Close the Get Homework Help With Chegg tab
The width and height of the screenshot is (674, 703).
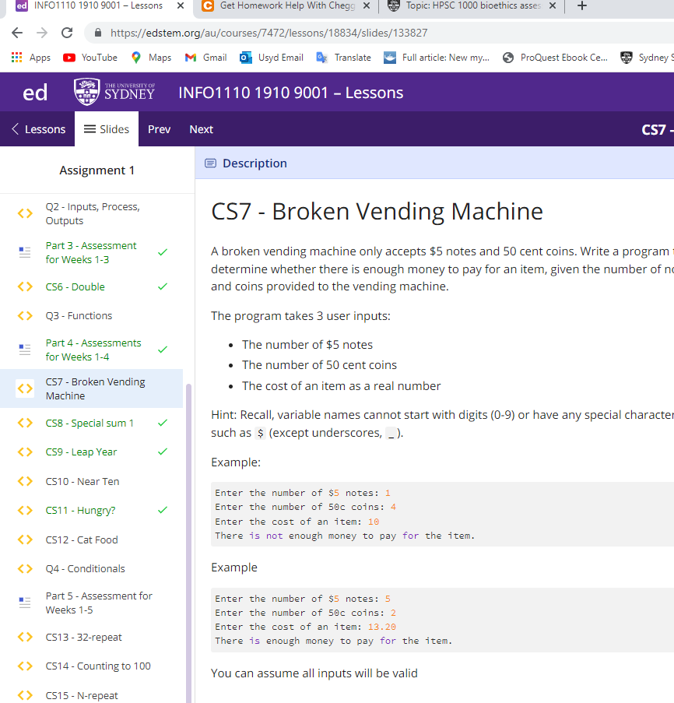click(366, 5)
